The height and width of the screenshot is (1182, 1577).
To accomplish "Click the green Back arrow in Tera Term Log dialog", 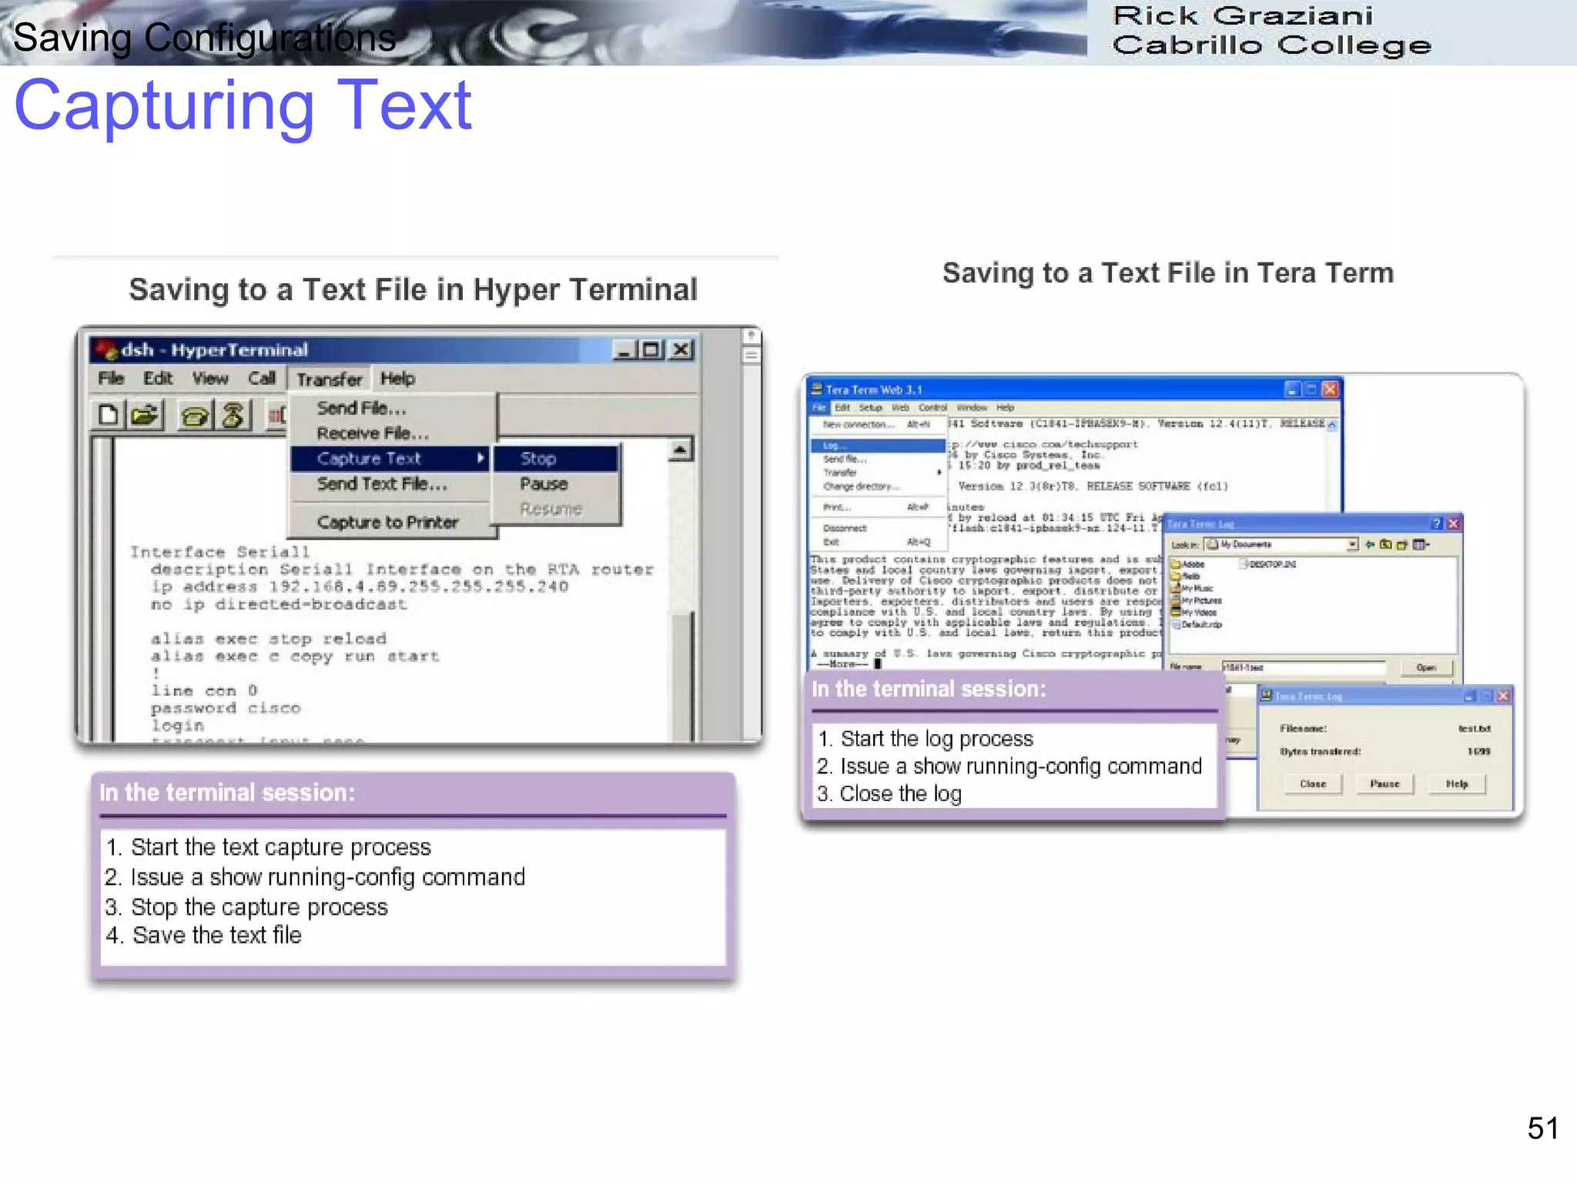I will pyautogui.click(x=1370, y=545).
